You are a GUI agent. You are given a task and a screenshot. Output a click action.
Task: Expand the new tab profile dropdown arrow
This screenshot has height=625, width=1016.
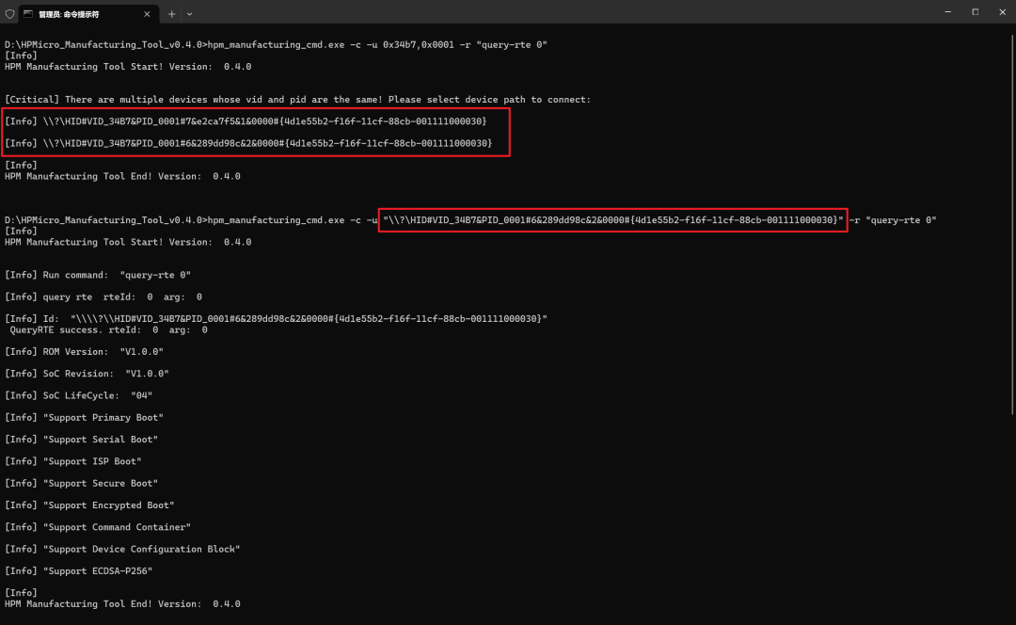click(189, 13)
